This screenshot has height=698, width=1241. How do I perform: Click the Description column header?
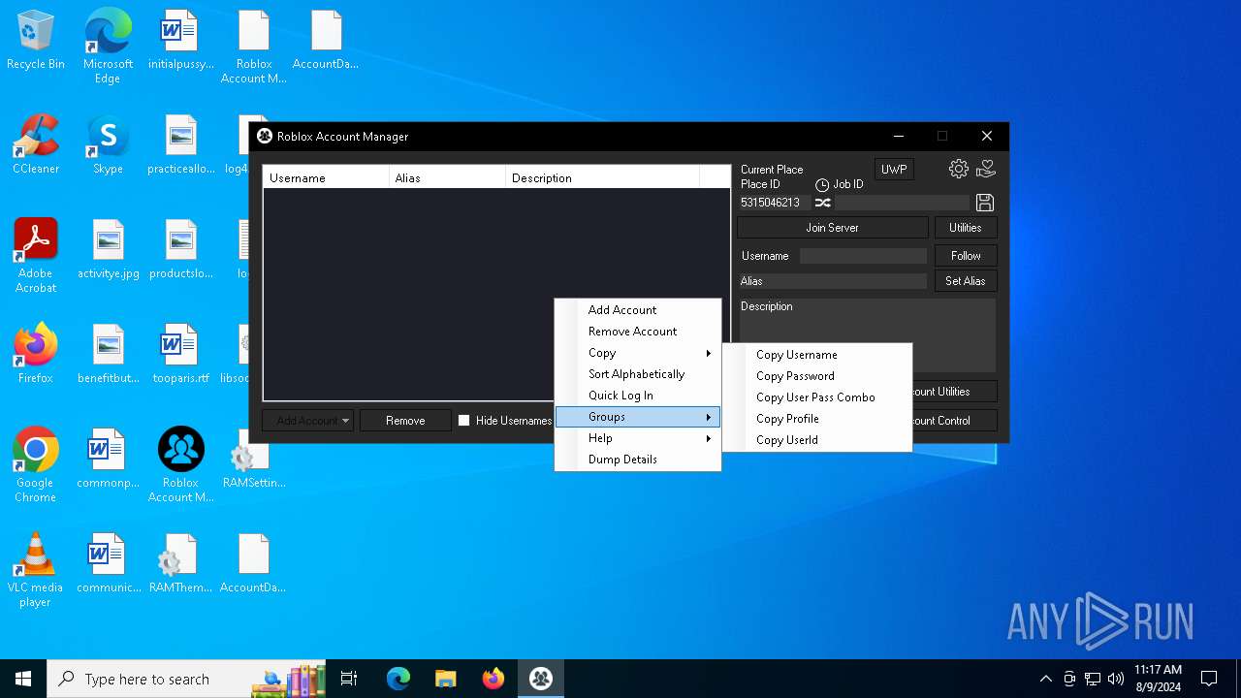pos(603,177)
